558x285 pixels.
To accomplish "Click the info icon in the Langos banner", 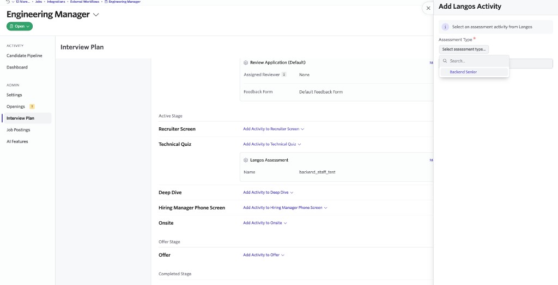I will pos(445,27).
